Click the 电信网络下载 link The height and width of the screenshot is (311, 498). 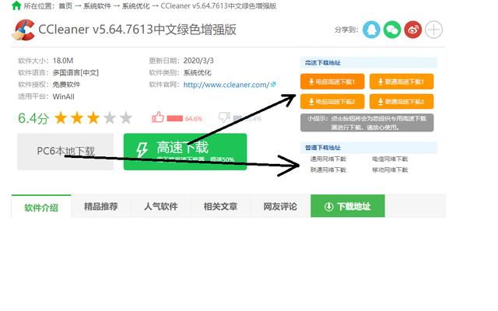tap(390, 159)
